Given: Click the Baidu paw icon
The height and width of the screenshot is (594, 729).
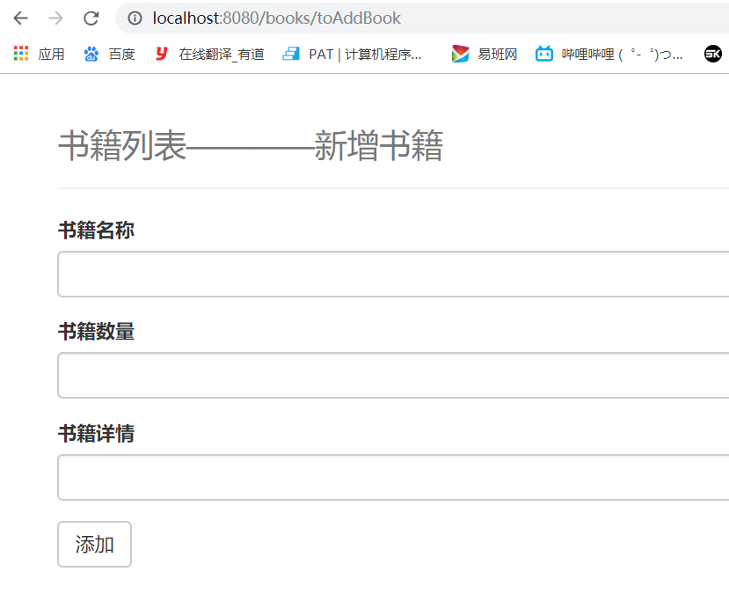Looking at the screenshot, I should point(91,54).
